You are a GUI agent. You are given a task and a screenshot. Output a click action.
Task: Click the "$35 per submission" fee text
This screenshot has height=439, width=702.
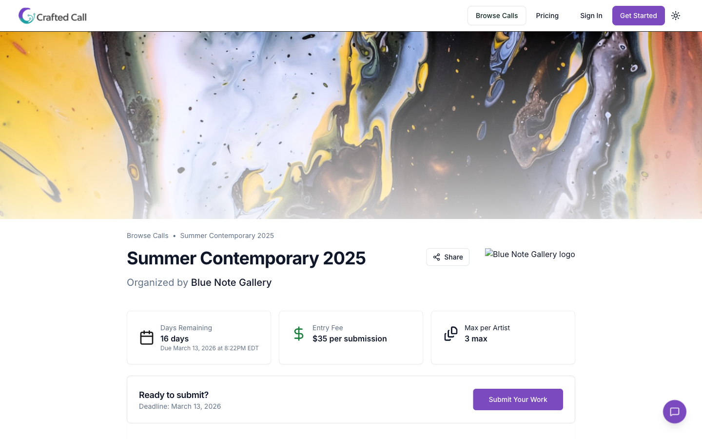(350, 339)
